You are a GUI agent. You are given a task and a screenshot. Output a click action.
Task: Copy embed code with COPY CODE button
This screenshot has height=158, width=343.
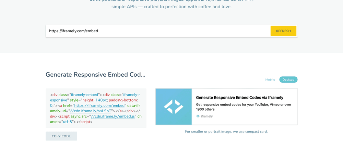pyautogui.click(x=61, y=136)
